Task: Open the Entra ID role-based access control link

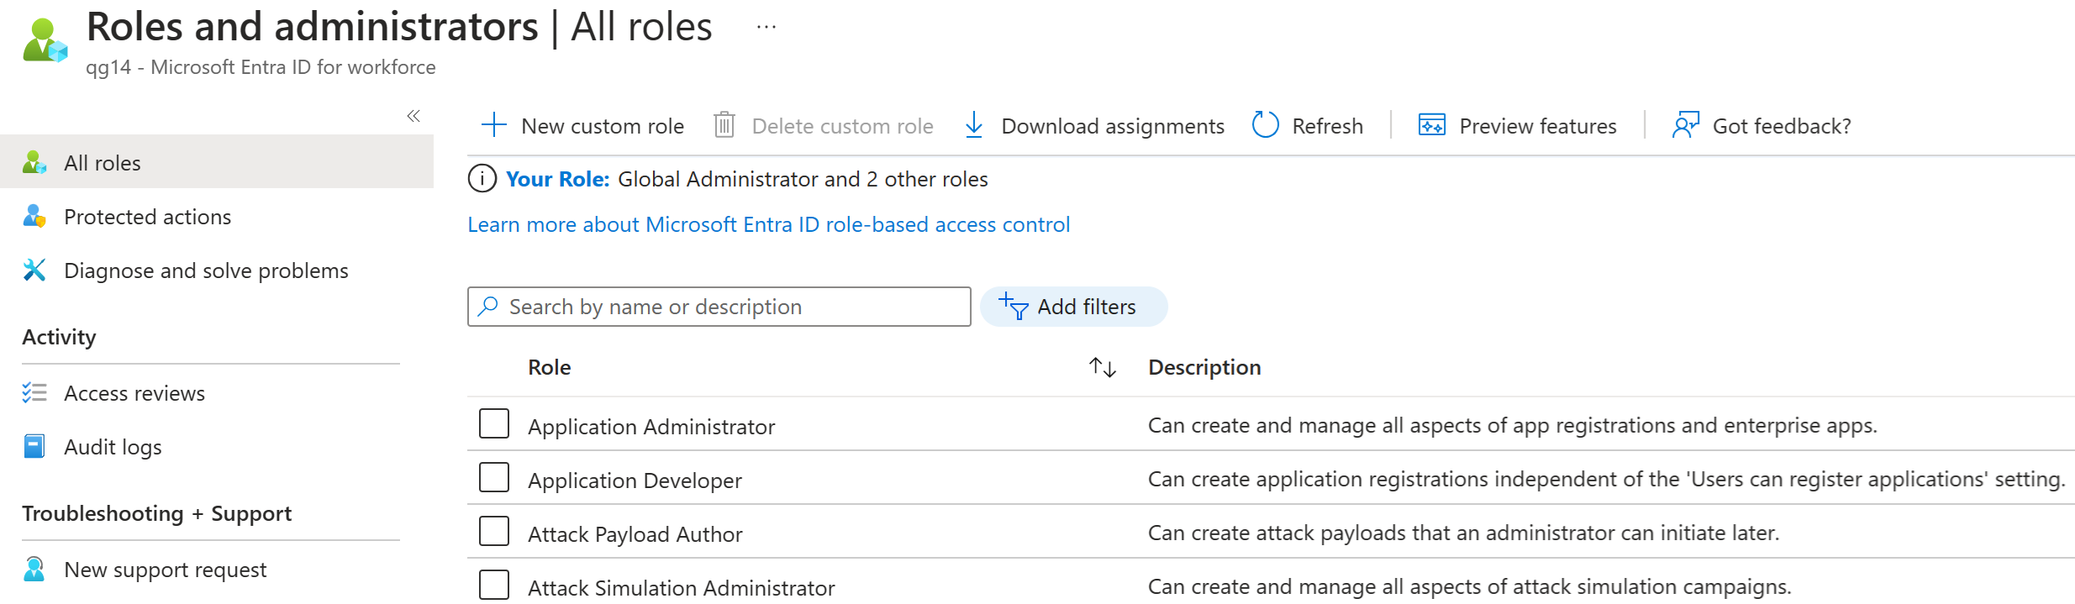Action: [769, 224]
